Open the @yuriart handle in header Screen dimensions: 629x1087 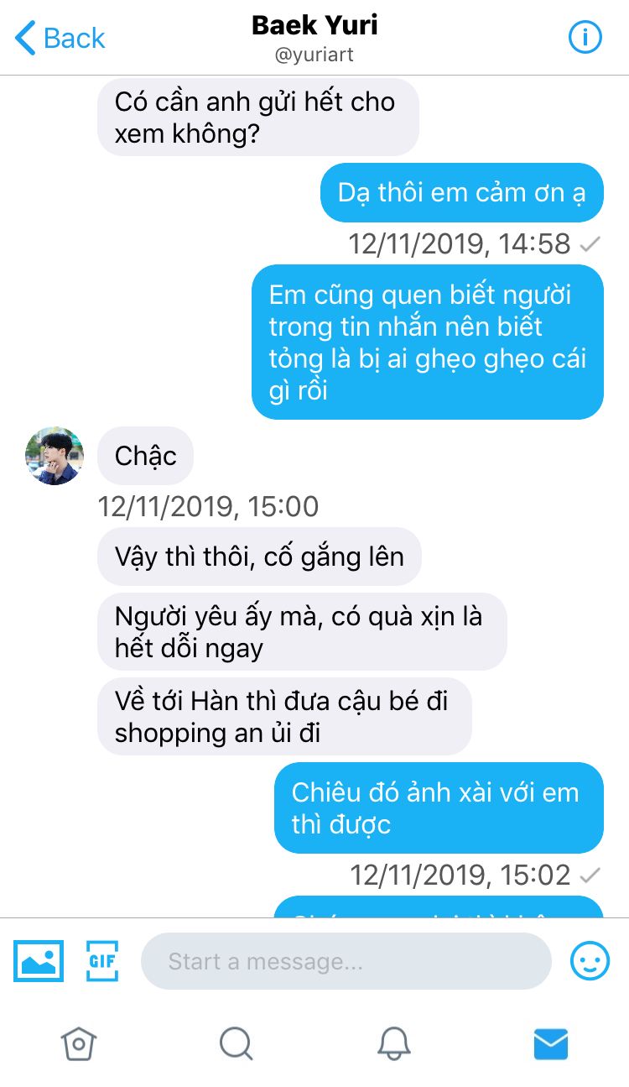(x=314, y=55)
